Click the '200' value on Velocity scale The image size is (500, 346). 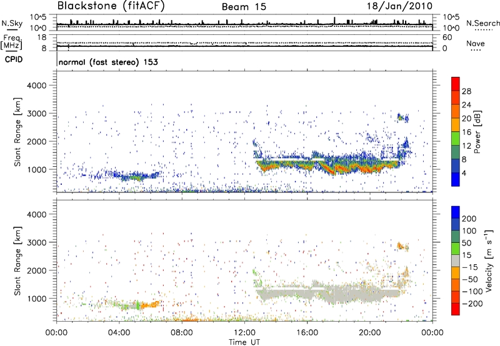pyautogui.click(x=469, y=219)
